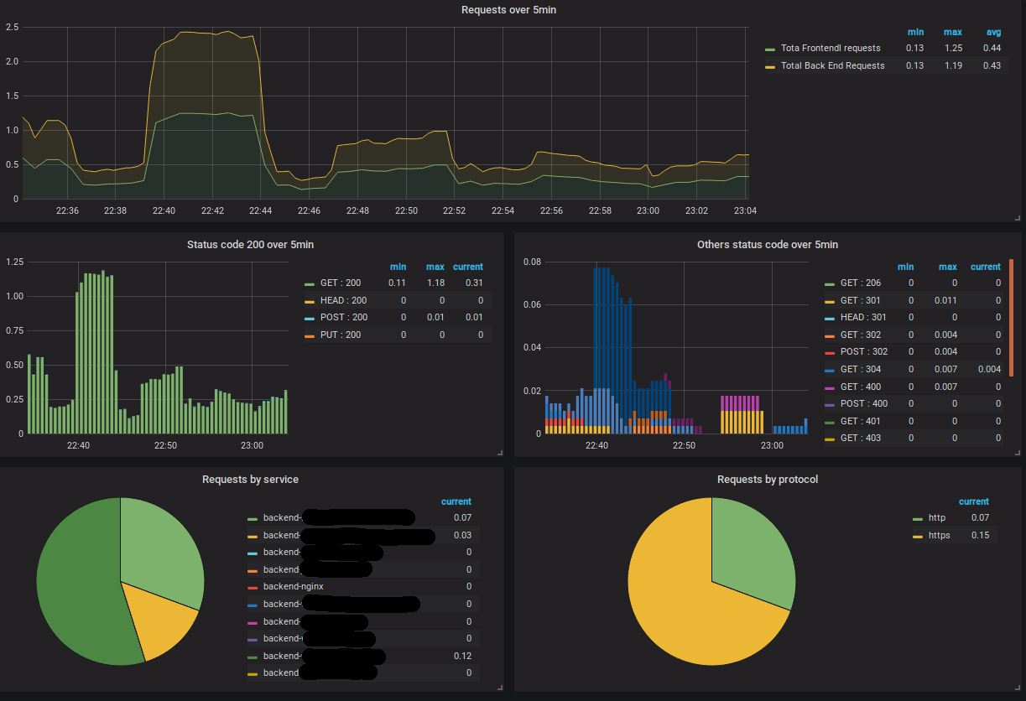1026x701 pixels.
Task: Click the resize handle of Status code 200 panel
Action: 500,453
